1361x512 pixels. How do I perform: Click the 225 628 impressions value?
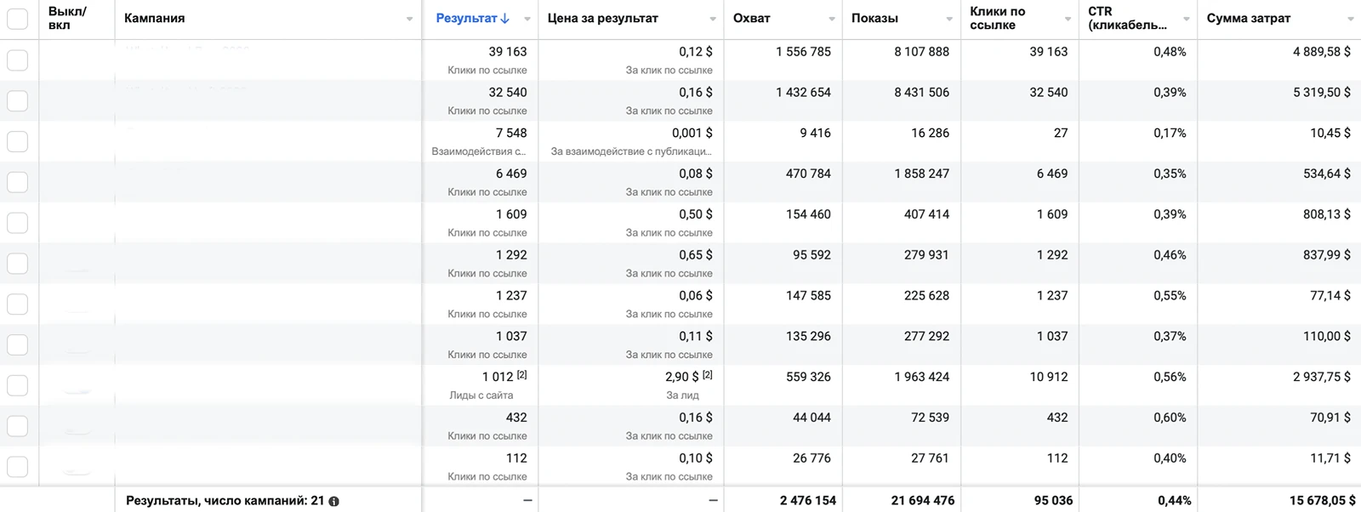pos(926,296)
